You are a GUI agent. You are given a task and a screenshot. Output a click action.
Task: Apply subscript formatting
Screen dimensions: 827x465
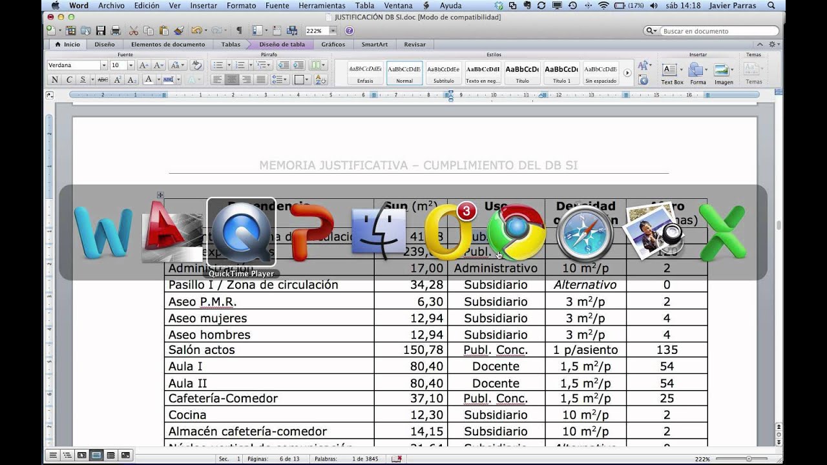[x=132, y=79]
